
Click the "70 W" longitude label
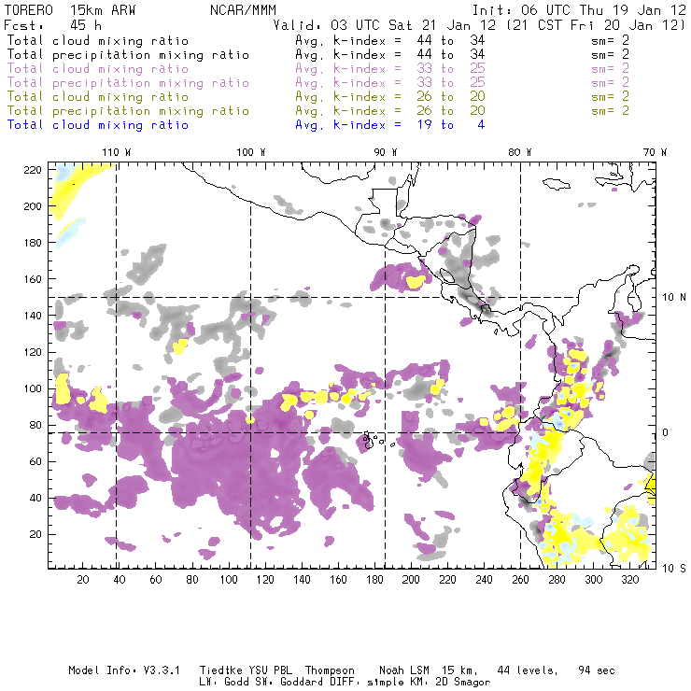(655, 152)
